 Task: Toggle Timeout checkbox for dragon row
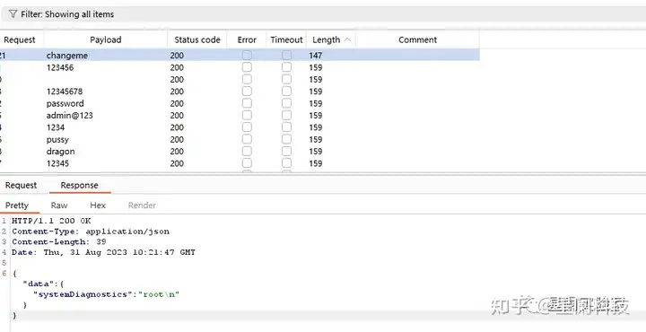[x=286, y=152]
